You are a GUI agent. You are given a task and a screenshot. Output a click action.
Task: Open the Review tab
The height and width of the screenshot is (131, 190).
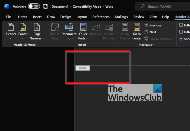(139, 17)
